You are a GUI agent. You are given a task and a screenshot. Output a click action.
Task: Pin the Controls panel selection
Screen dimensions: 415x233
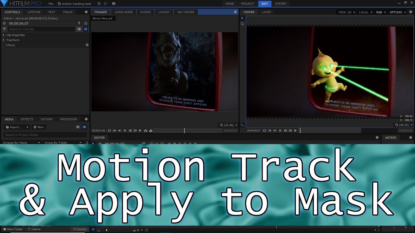(79, 23)
